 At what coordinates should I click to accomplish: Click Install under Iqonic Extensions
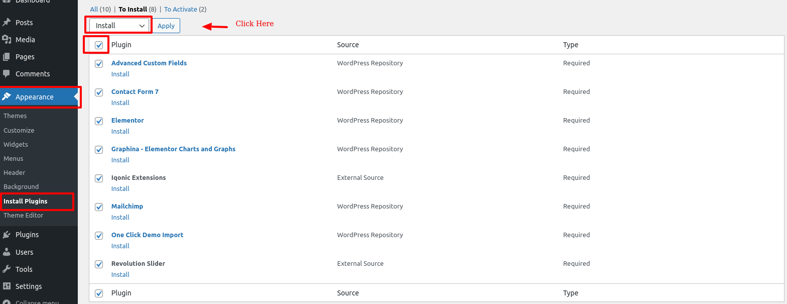pyautogui.click(x=120, y=188)
